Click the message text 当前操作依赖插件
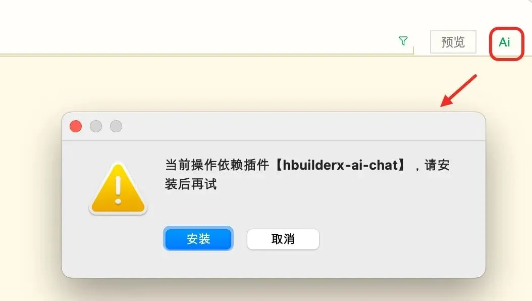Image resolution: width=532 pixels, height=301 pixels. [217, 165]
